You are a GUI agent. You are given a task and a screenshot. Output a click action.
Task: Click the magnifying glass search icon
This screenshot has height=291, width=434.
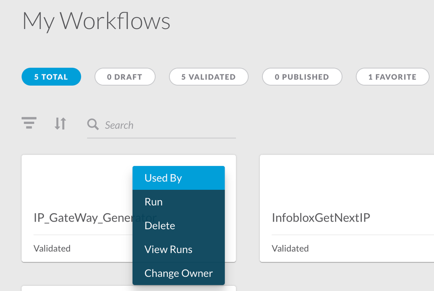tap(93, 125)
